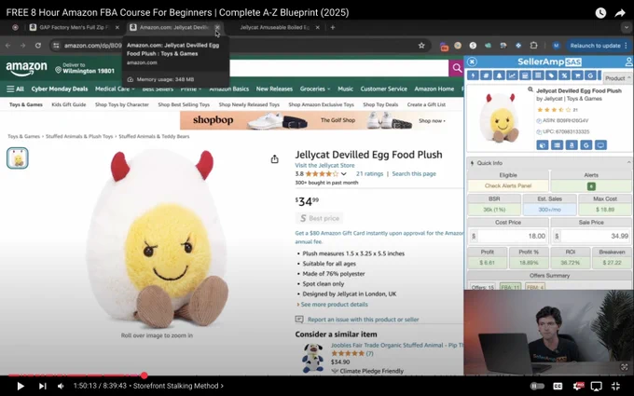Click the list icon button under UPC
This screenshot has width=634, height=396.
click(557, 145)
